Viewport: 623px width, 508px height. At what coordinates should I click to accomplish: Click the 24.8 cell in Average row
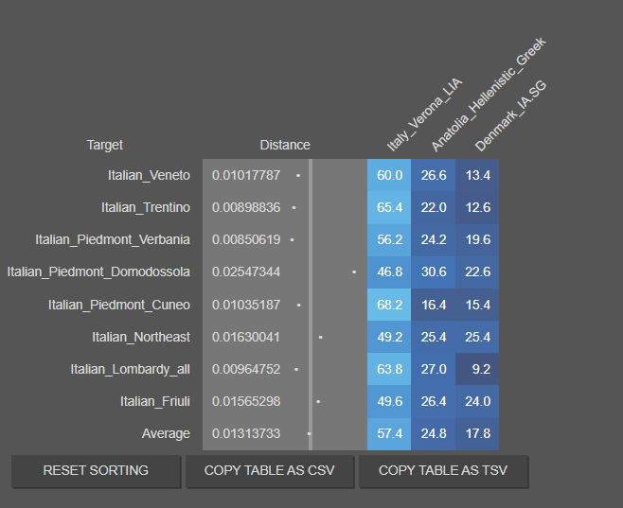coord(434,433)
